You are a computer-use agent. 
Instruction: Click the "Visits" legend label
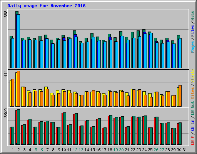tap(192, 76)
